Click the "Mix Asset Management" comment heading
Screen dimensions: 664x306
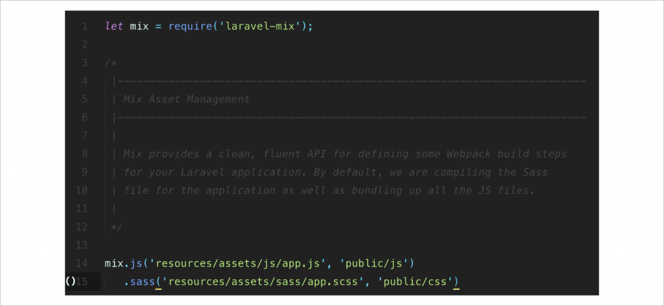186,99
